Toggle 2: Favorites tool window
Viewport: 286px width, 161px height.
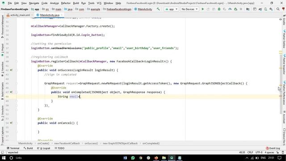pyautogui.click(x=2, y=69)
